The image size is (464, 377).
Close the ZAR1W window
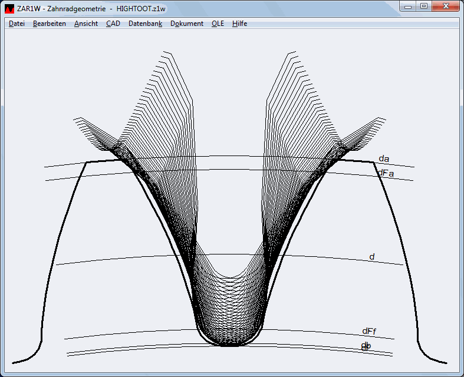445,6
